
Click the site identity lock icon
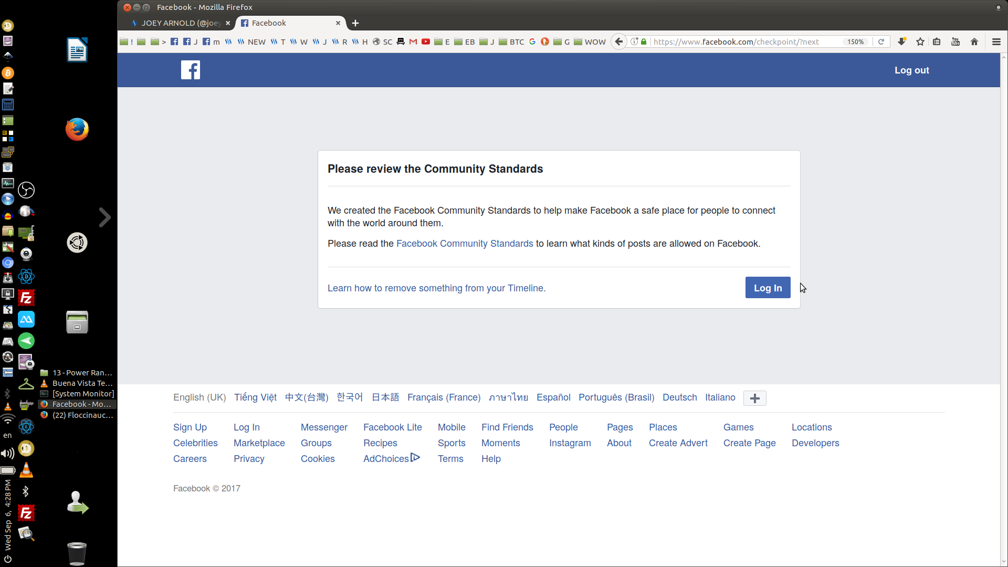pyautogui.click(x=644, y=42)
